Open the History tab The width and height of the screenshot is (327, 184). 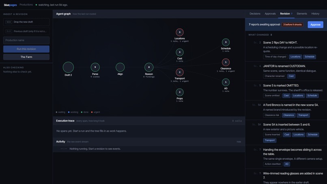point(315,14)
